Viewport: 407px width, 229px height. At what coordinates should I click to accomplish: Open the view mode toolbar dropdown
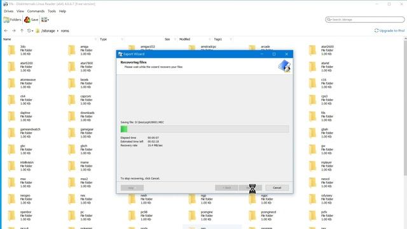click(45, 20)
